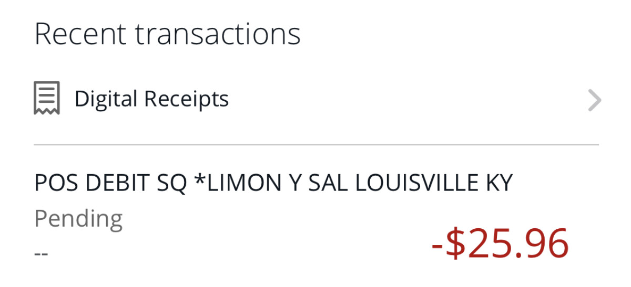
Task: Click the word Recent in the heading
Action: coord(80,35)
